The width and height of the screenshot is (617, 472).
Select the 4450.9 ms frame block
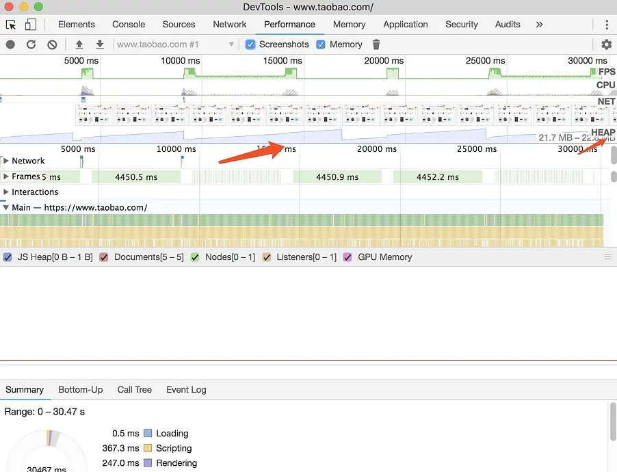pyautogui.click(x=337, y=177)
